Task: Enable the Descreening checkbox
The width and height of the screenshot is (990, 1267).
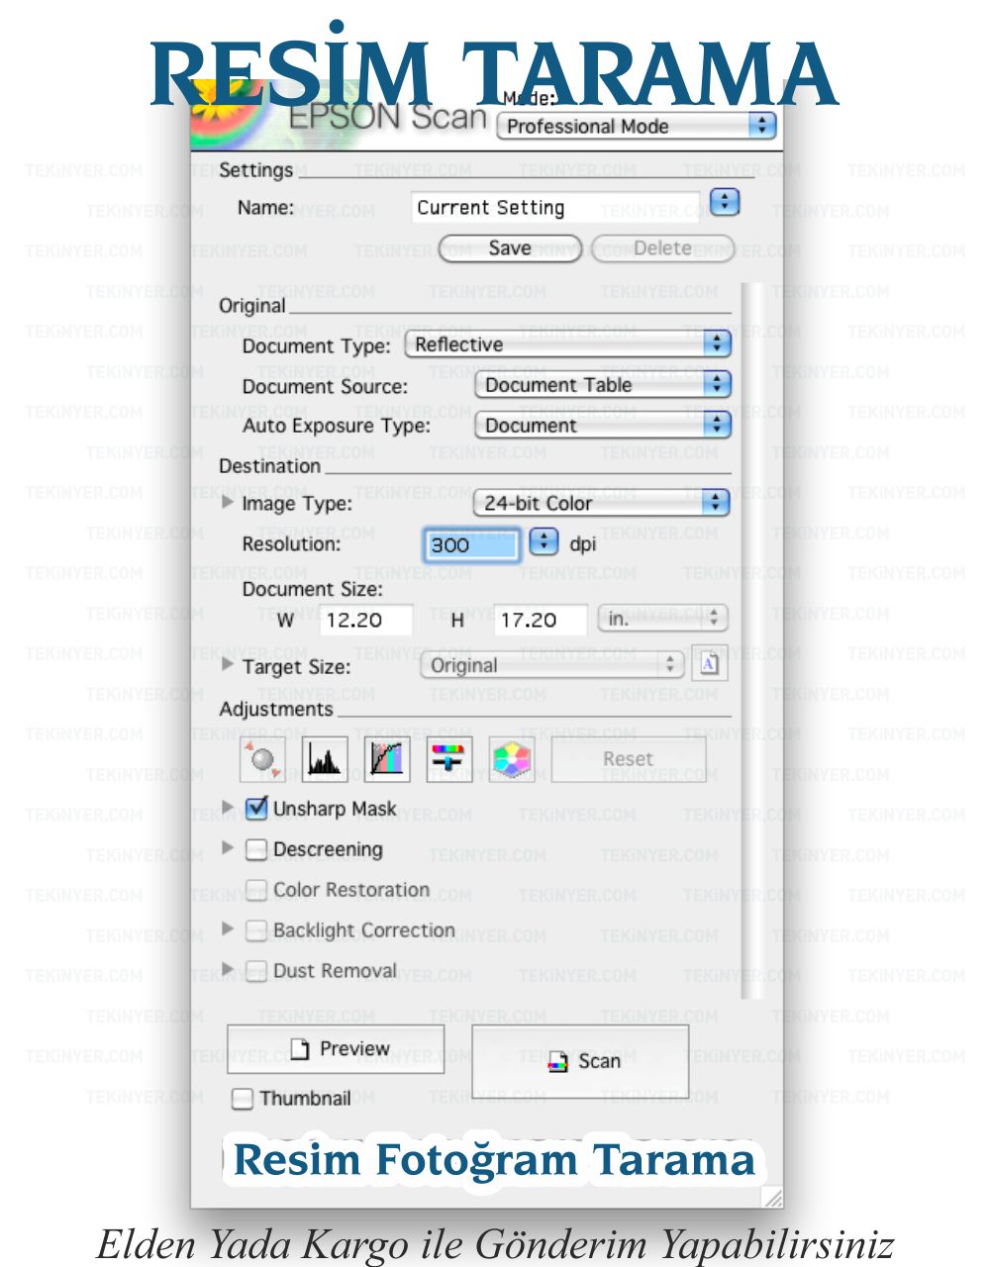Action: click(x=256, y=849)
